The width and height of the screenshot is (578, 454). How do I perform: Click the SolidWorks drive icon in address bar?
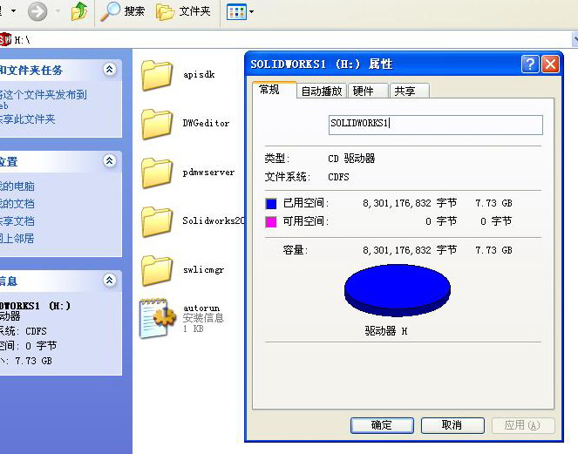[x=5, y=39]
